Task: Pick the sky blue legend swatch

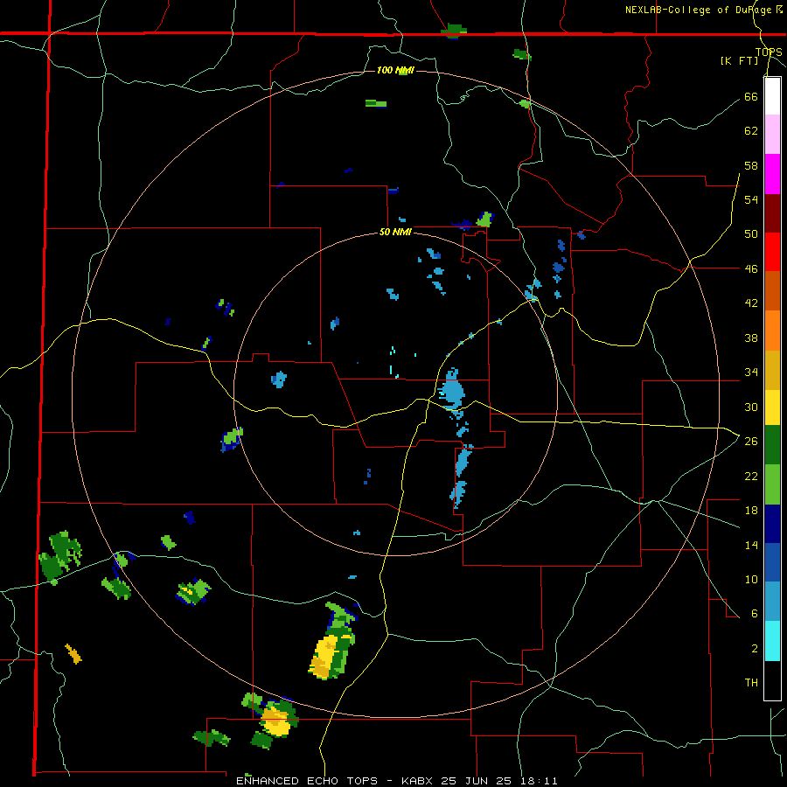Action: click(x=772, y=602)
